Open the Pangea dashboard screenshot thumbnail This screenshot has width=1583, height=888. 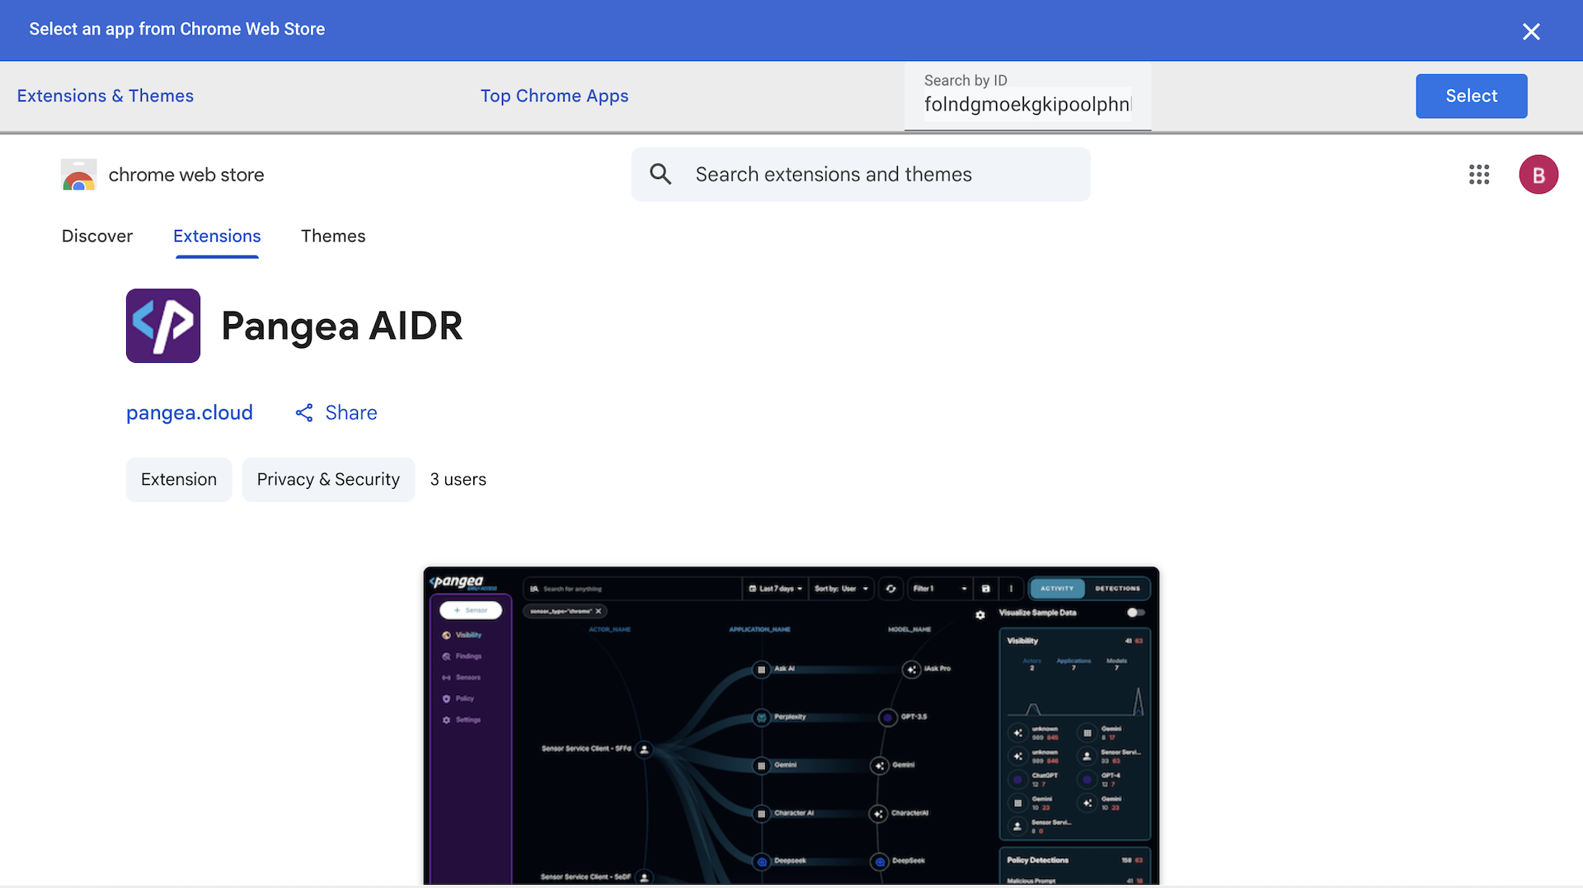click(791, 726)
